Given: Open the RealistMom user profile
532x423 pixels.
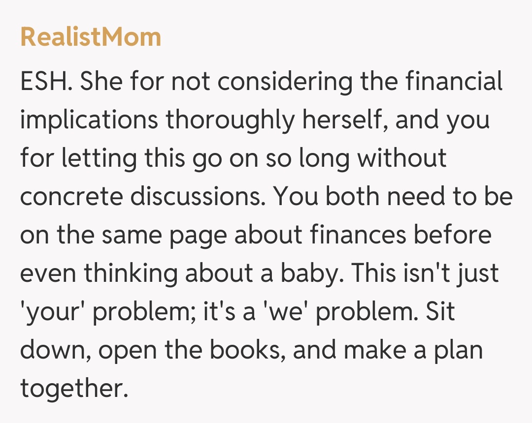Looking at the screenshot, I should (x=91, y=37).
